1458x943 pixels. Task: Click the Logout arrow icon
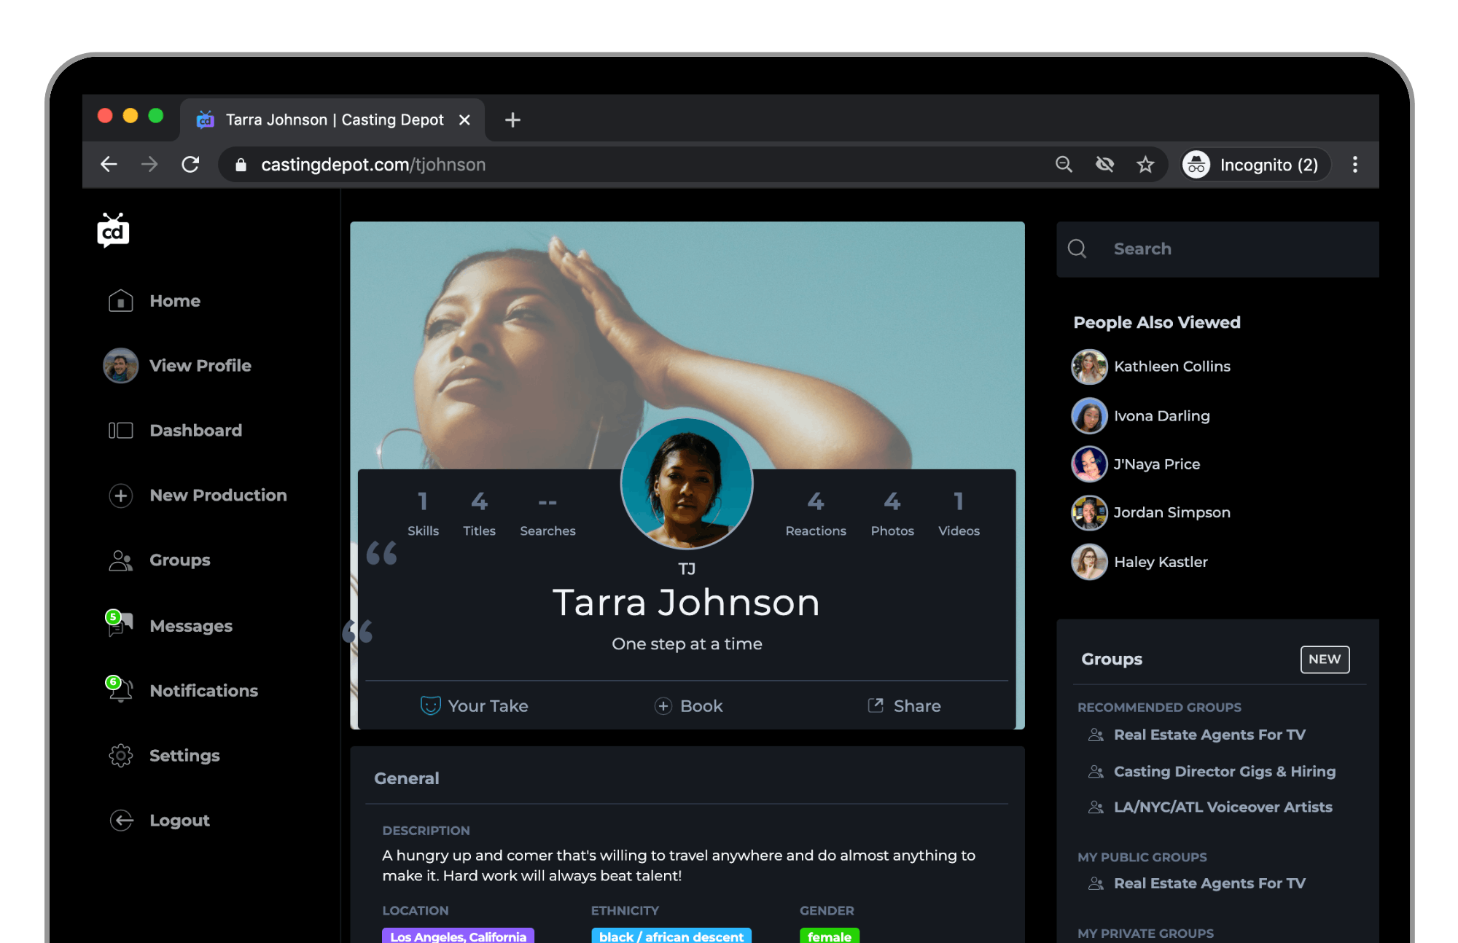pyautogui.click(x=121, y=821)
